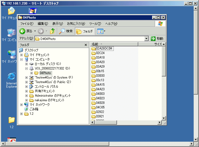The height and width of the screenshot is (147, 199).
Task: Expand 'Testnw¥Sys' Public (Z:) node
Action: tap(27, 82)
